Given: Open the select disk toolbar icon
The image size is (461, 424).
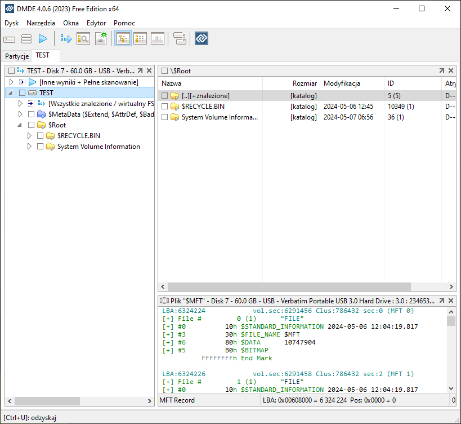Looking at the screenshot, I should point(10,39).
